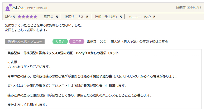Screen dimensions: 206x111
Task: Click the 雰囲気 score item
Action: 51,17
